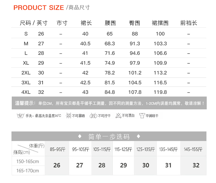Viewport: 216px width, 183px height.
Task: Click the XL size row label
Action: click(26, 63)
